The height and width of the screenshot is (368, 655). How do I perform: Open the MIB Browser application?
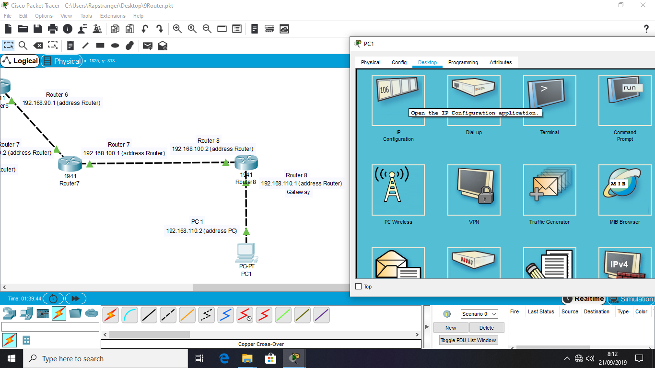coord(625,190)
